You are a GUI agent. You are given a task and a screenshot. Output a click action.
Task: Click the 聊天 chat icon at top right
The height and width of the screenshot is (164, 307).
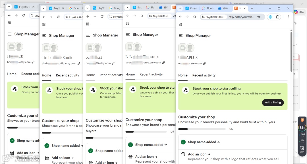click(299, 12)
